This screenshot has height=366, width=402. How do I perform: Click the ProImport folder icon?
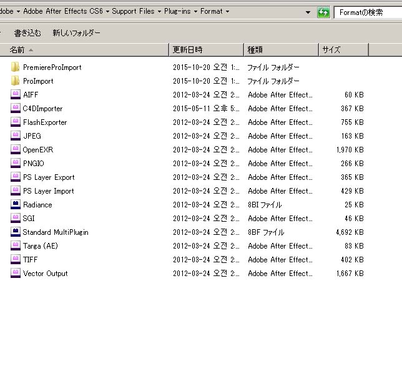click(x=15, y=81)
